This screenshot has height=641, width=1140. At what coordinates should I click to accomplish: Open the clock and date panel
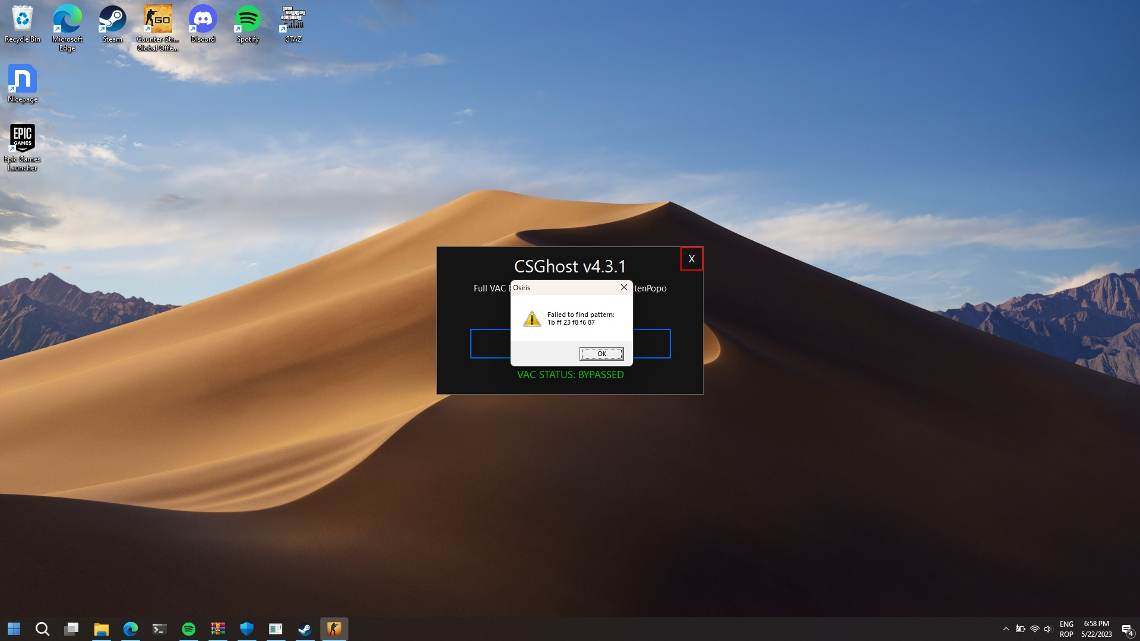(1096, 629)
